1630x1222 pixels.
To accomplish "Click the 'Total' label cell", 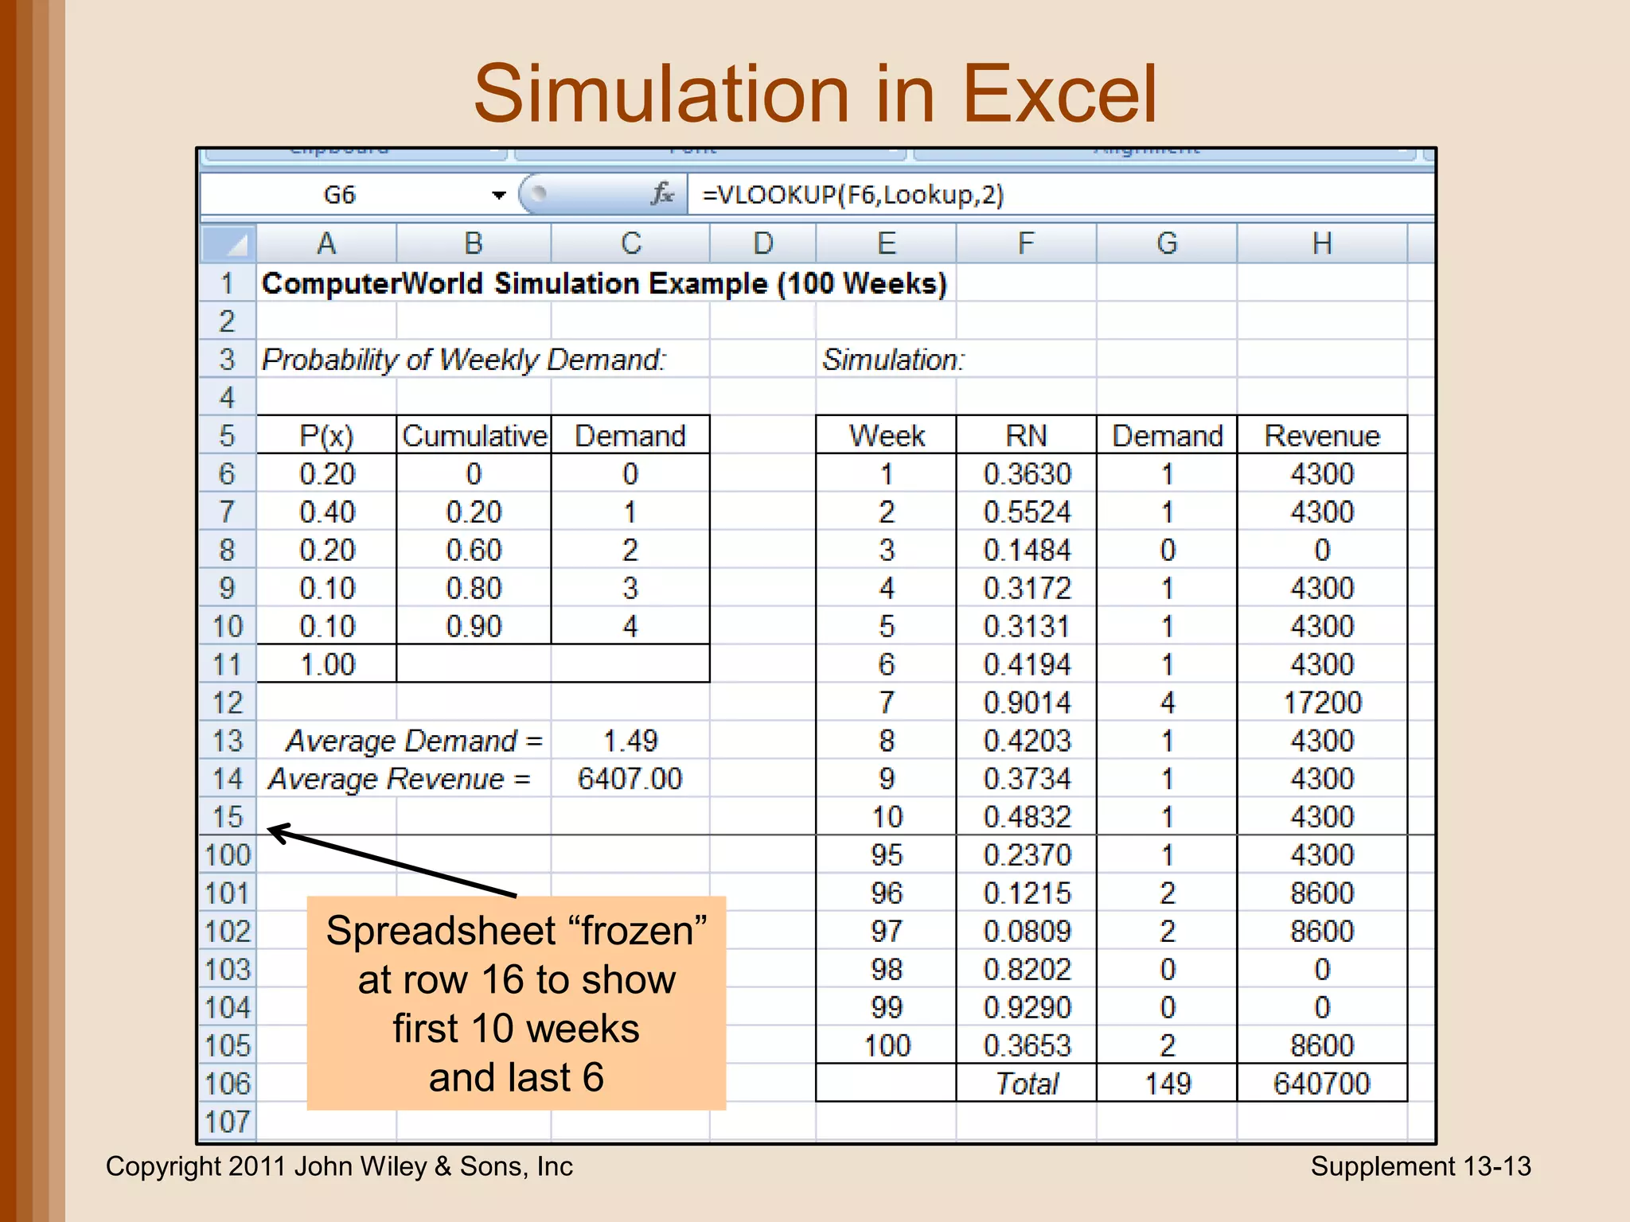I will pos(1027,1084).
